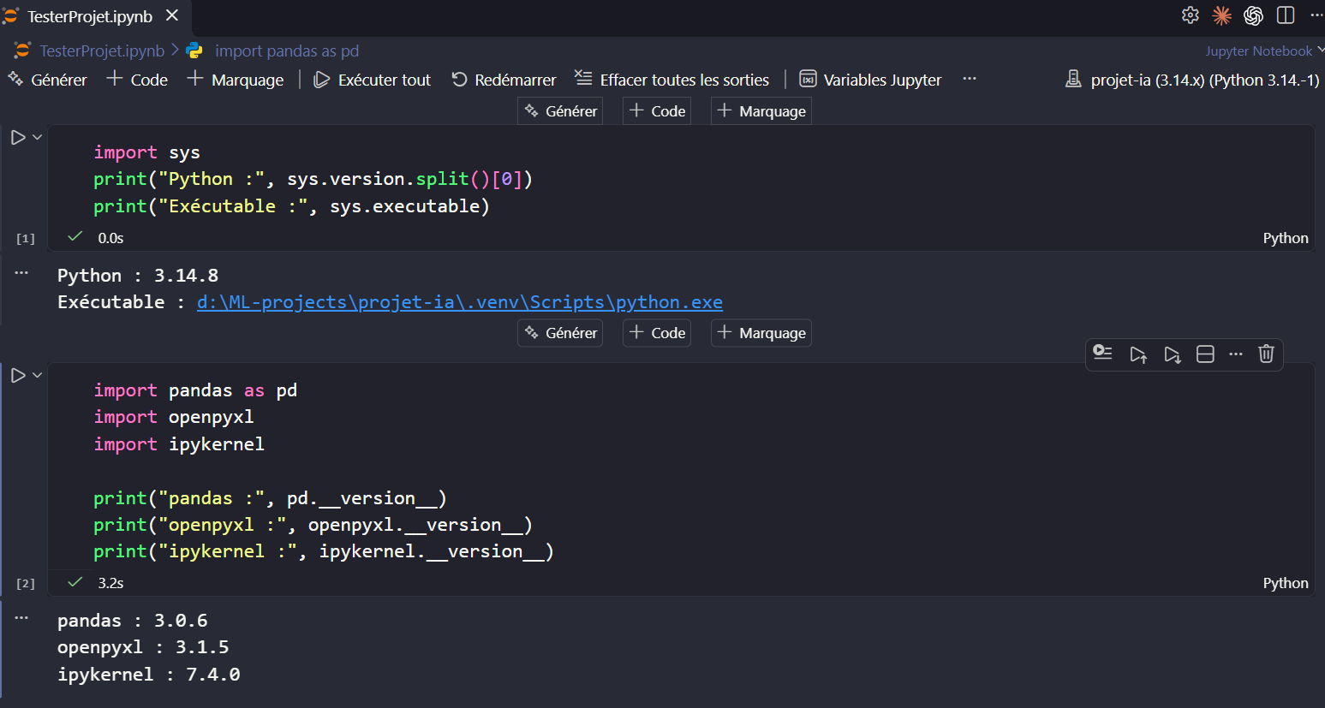
Task: Click the '3.2s' execution time
Action: 110,583
